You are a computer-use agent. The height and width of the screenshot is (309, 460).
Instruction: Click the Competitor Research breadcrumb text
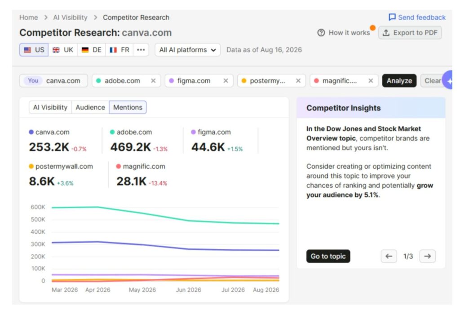[x=136, y=17]
